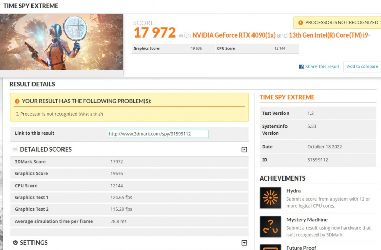The image size is (381, 250).
Task: Click the Mystery Machine achievement icon
Action: pos(270,226)
